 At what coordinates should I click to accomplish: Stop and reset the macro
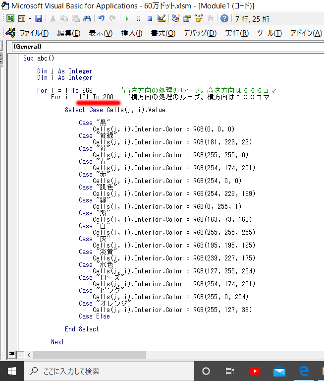coord(150,18)
